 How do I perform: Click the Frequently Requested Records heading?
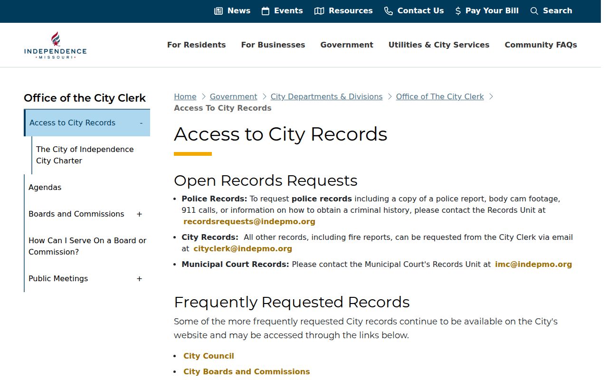pos(292,303)
